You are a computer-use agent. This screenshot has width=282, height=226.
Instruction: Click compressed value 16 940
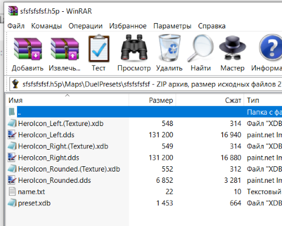point(231,135)
